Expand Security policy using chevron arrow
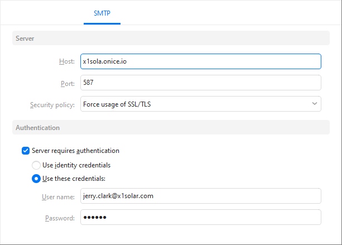Image resolution: width=342 pixels, height=245 pixels. pyautogui.click(x=314, y=104)
